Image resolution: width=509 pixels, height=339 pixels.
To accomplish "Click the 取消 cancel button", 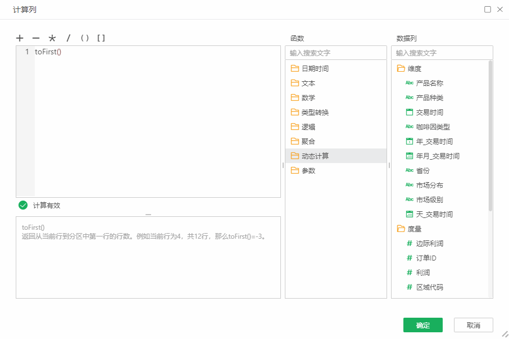I will click(472, 325).
